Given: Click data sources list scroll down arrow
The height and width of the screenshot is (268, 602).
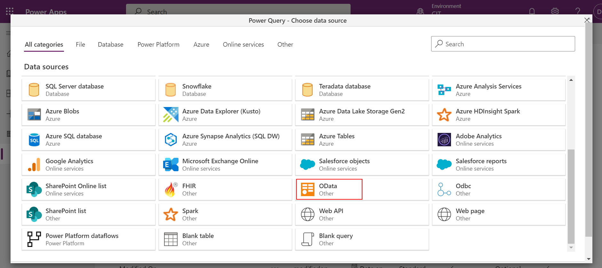Looking at the screenshot, I should [571, 248].
